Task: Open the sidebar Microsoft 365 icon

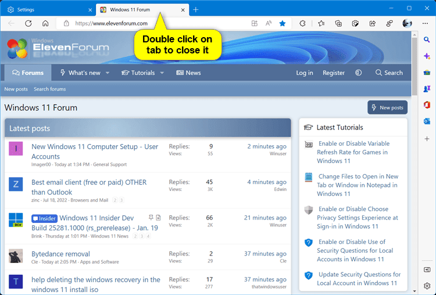Action: click(427, 105)
